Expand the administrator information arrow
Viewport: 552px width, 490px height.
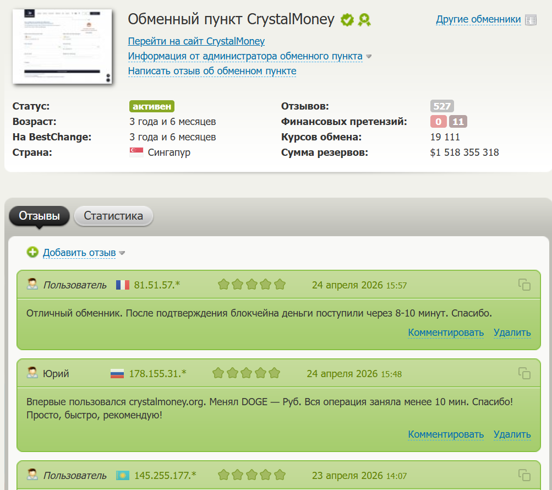pyautogui.click(x=369, y=57)
